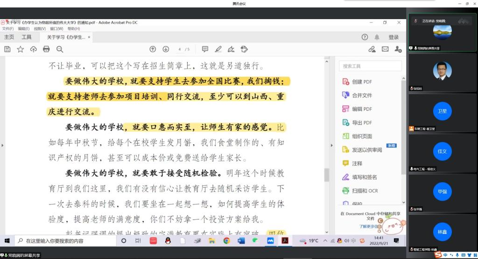
Task: Open Fill & Sign tool (填写和签名)
Action: [x=360, y=177]
